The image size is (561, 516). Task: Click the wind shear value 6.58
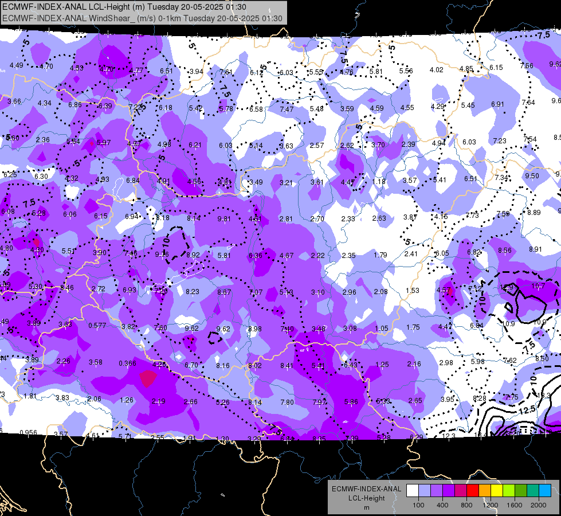[256, 109]
